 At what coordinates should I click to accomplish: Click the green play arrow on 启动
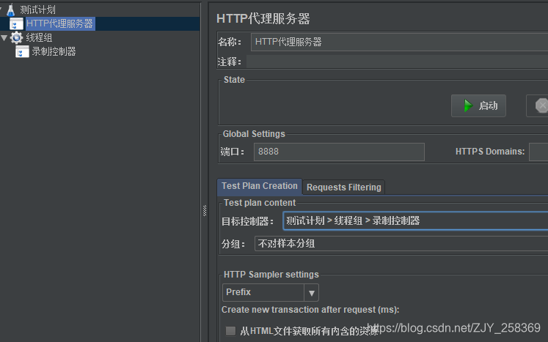pyautogui.click(x=468, y=105)
